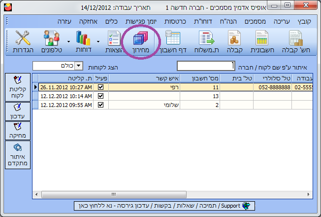Click the account number cell 11
321x217 pixels.
200,87
